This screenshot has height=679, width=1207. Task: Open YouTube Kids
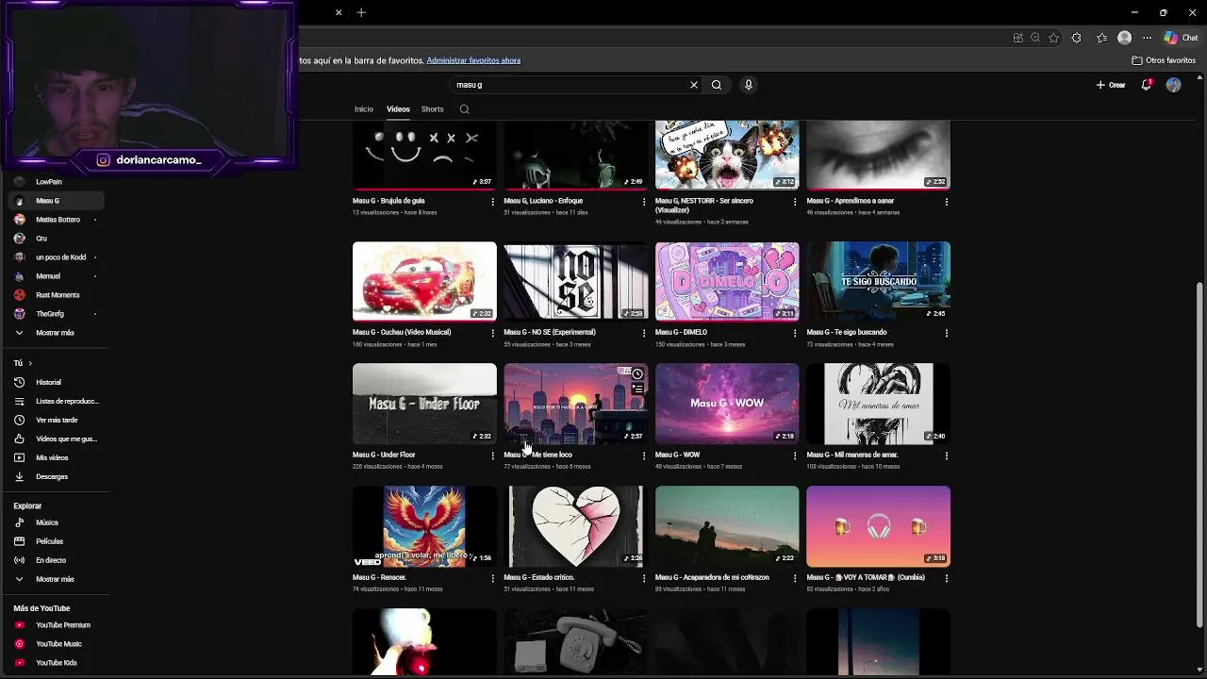click(x=57, y=663)
